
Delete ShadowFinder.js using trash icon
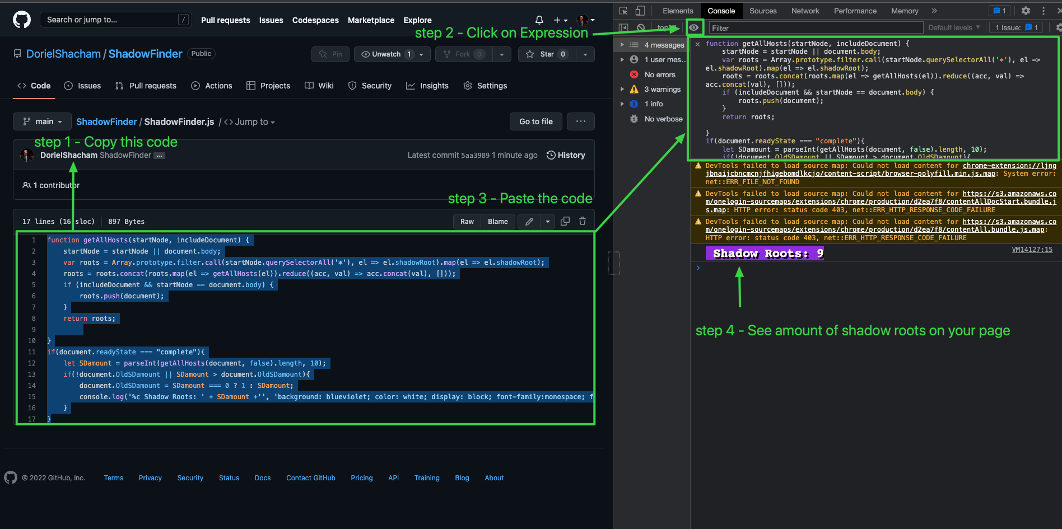click(583, 221)
